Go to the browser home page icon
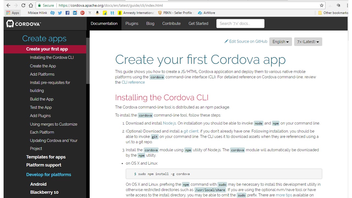This screenshot has height=198, width=352. (31, 5)
